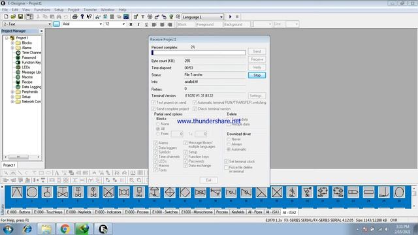The image size is (418, 235).
Task: Toggle Test project on send checkbox
Action: pyautogui.click(x=153, y=102)
